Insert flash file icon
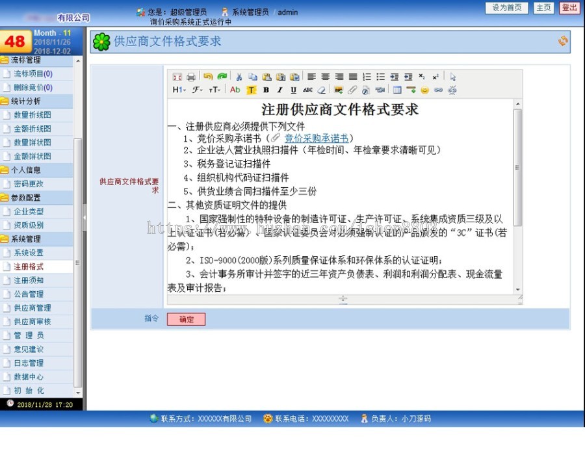The height and width of the screenshot is (453, 585). click(x=366, y=90)
